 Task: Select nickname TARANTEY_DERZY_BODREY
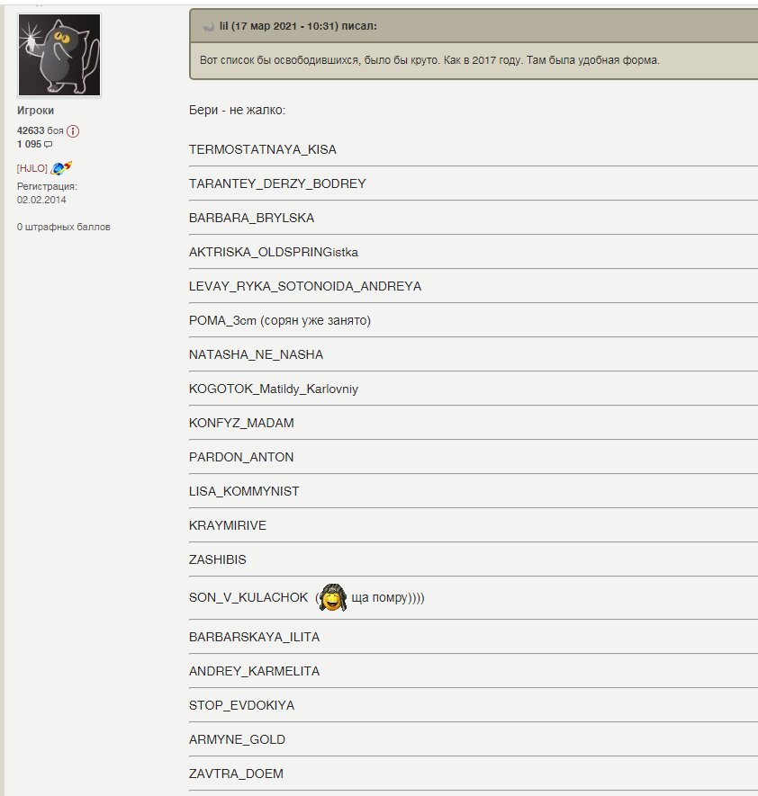tap(277, 183)
